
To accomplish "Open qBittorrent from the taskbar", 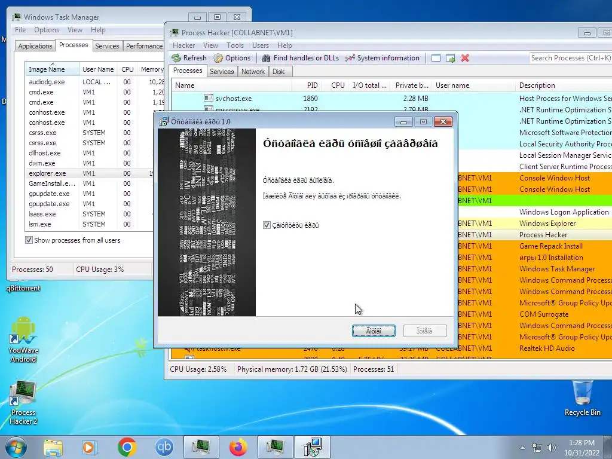I will click(x=164, y=447).
